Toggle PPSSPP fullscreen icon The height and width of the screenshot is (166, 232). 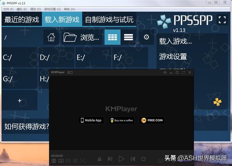[222, 20]
